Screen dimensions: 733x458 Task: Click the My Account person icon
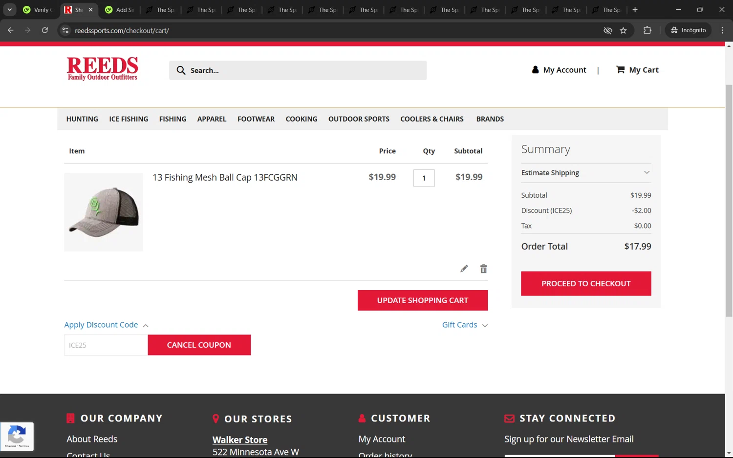(x=535, y=70)
